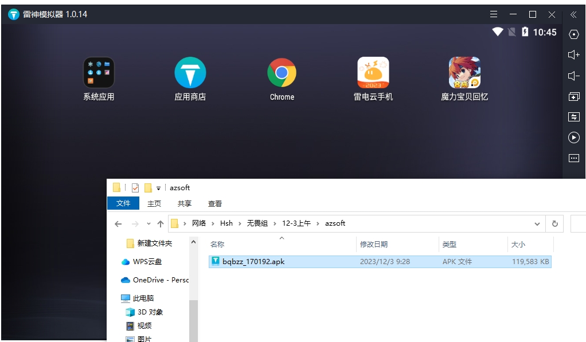This screenshot has height=342, width=586.
Task: Click the navigation pane scrollbar thumb
Action: pos(193,320)
